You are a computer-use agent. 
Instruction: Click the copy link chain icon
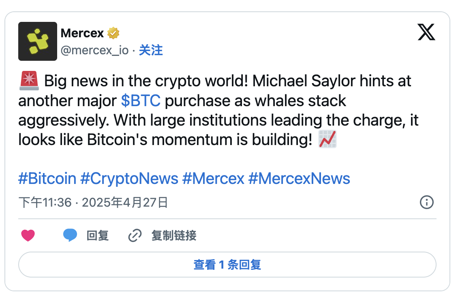coord(135,235)
